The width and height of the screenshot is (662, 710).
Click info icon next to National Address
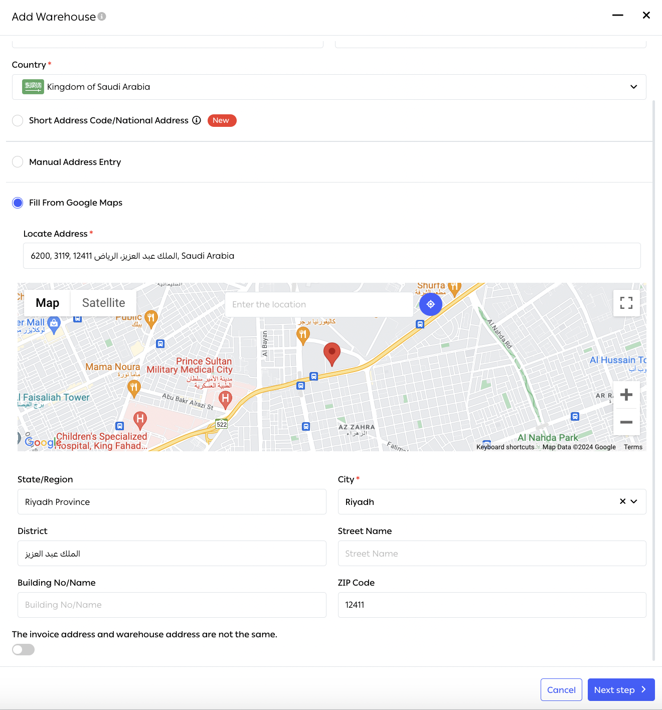point(197,120)
